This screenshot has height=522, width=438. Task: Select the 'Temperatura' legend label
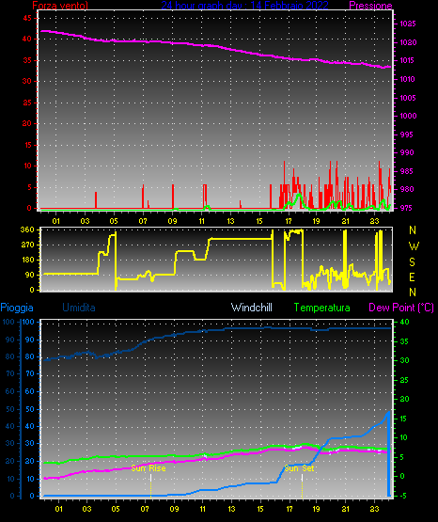tap(322, 308)
